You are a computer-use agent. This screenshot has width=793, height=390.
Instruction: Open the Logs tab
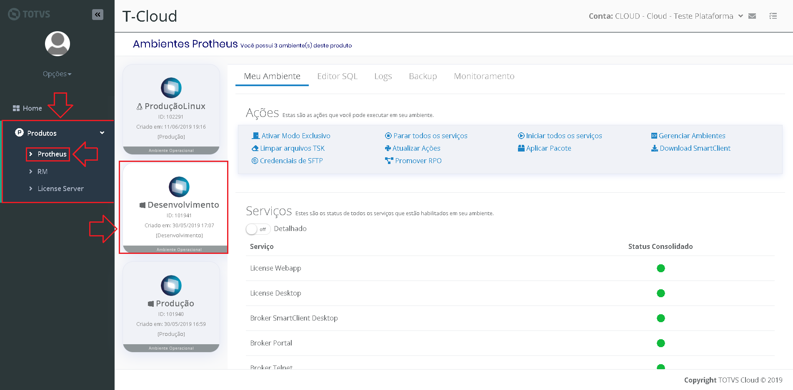point(383,76)
